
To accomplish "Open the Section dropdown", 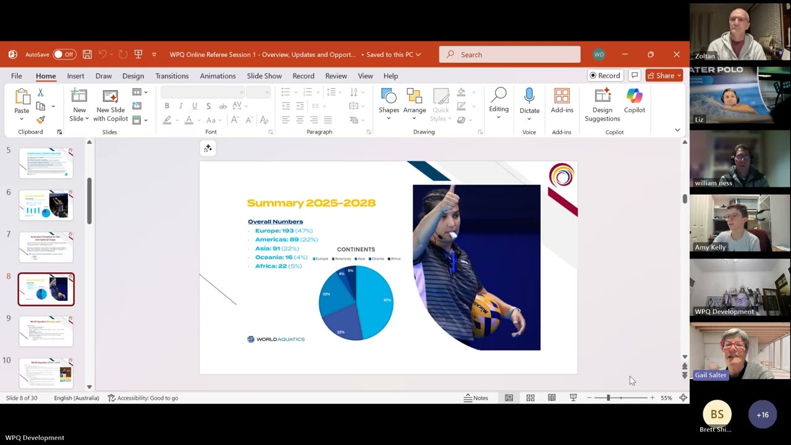I will tap(140, 119).
